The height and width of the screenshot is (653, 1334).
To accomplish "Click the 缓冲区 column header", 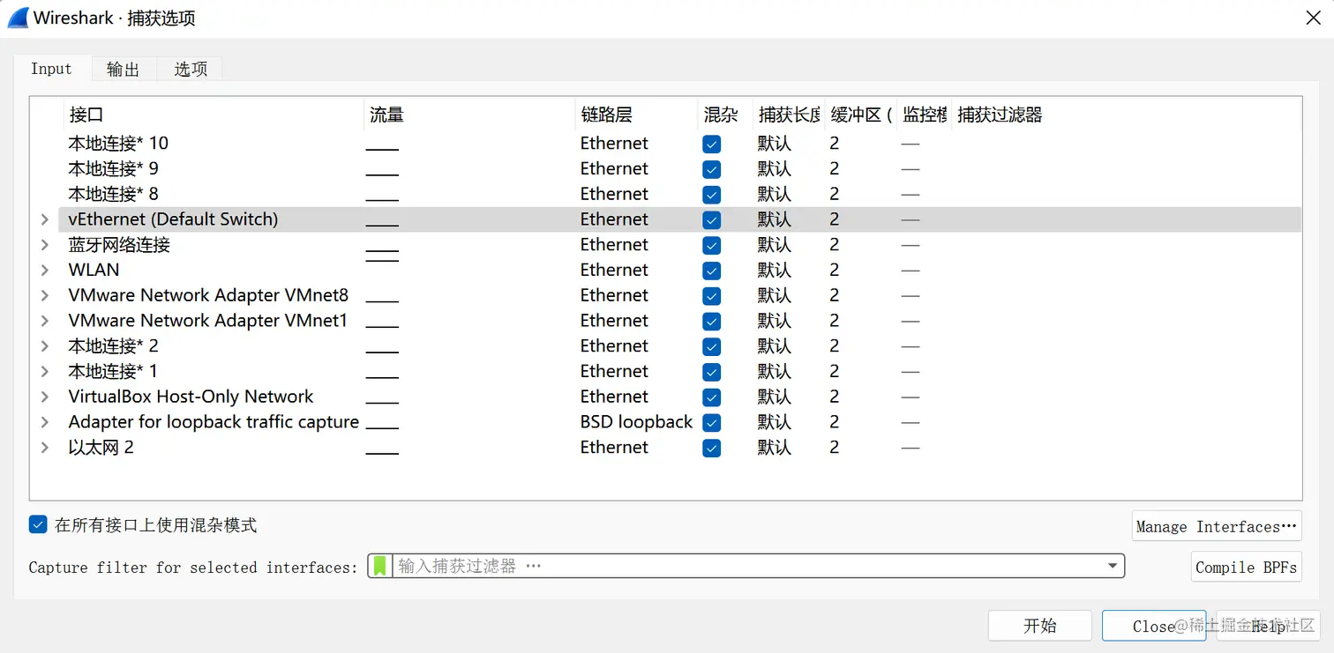I will (x=860, y=115).
